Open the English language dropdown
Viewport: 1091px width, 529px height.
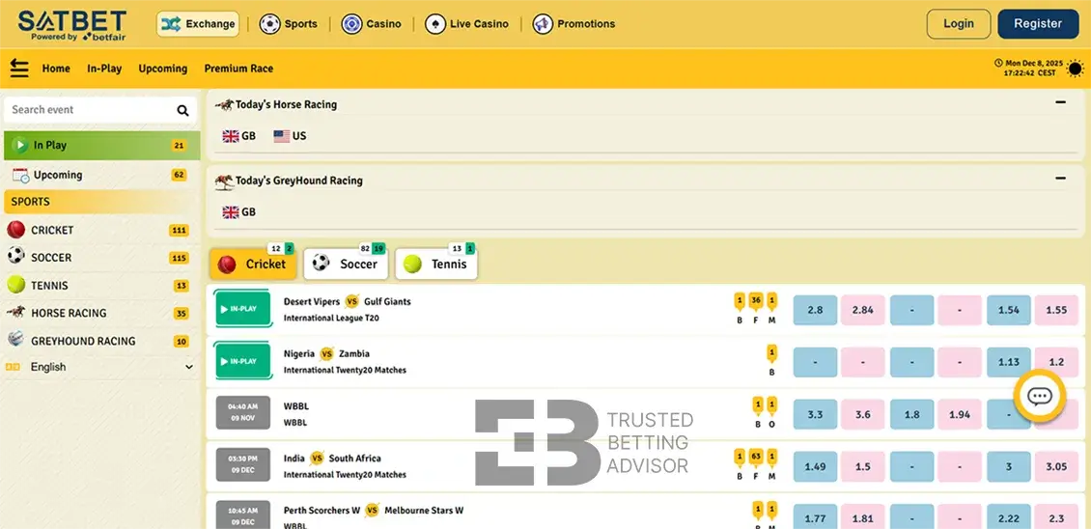point(100,367)
